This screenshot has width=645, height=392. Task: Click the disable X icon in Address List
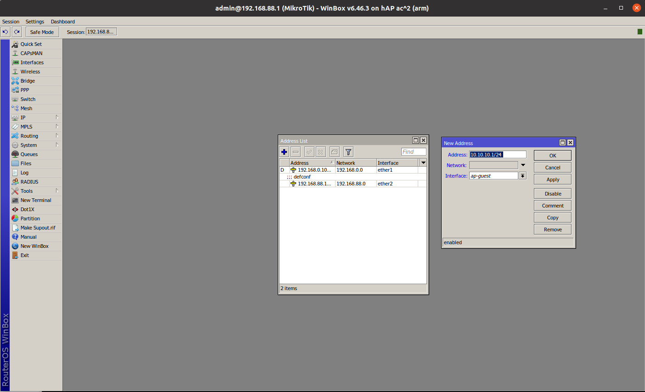321,152
